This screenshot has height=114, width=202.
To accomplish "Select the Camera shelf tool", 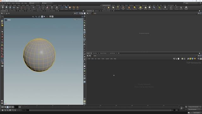I will (104, 8).
